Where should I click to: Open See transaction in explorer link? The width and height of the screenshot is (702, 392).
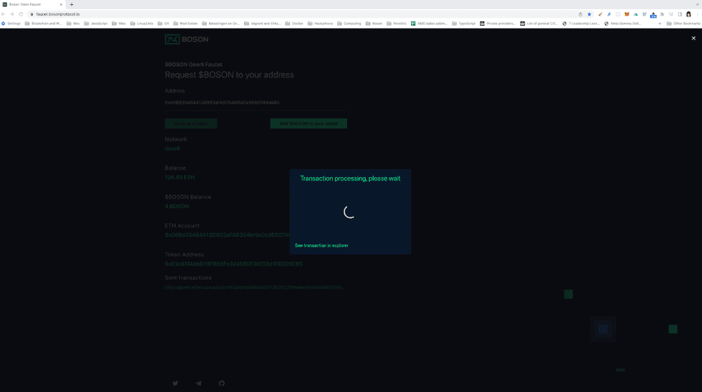tap(322, 245)
